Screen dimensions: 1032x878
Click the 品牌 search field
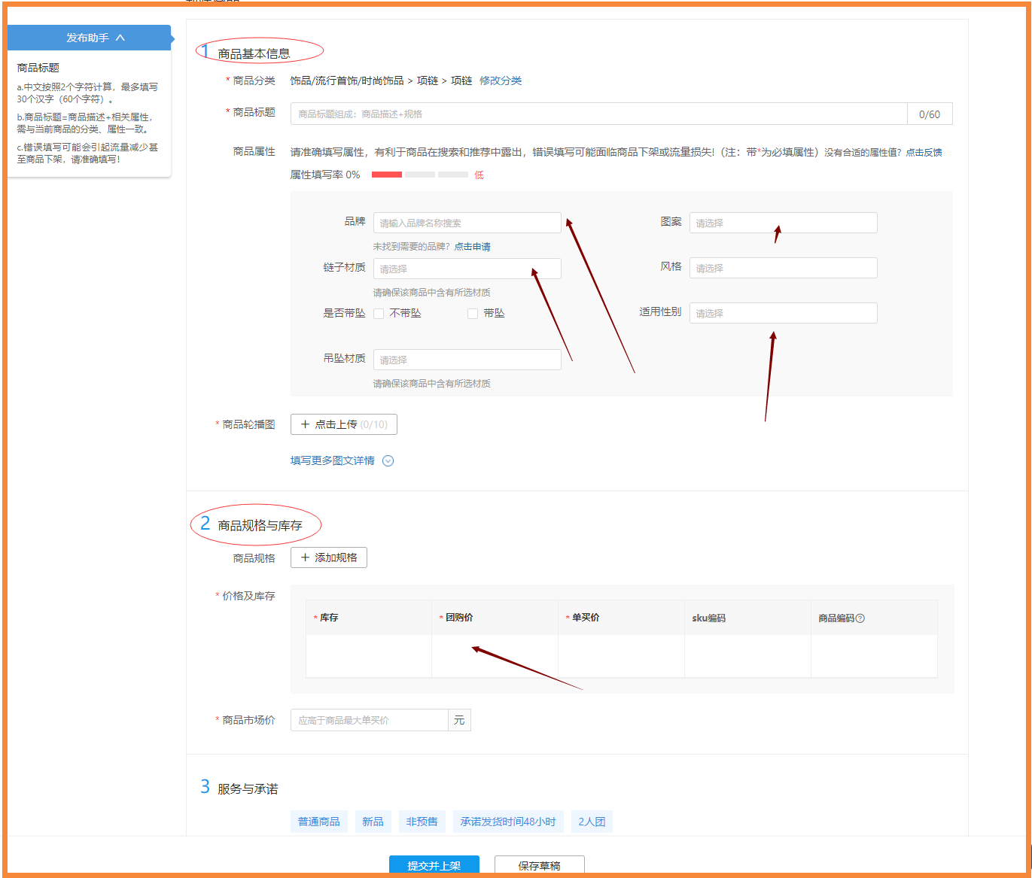click(x=467, y=223)
